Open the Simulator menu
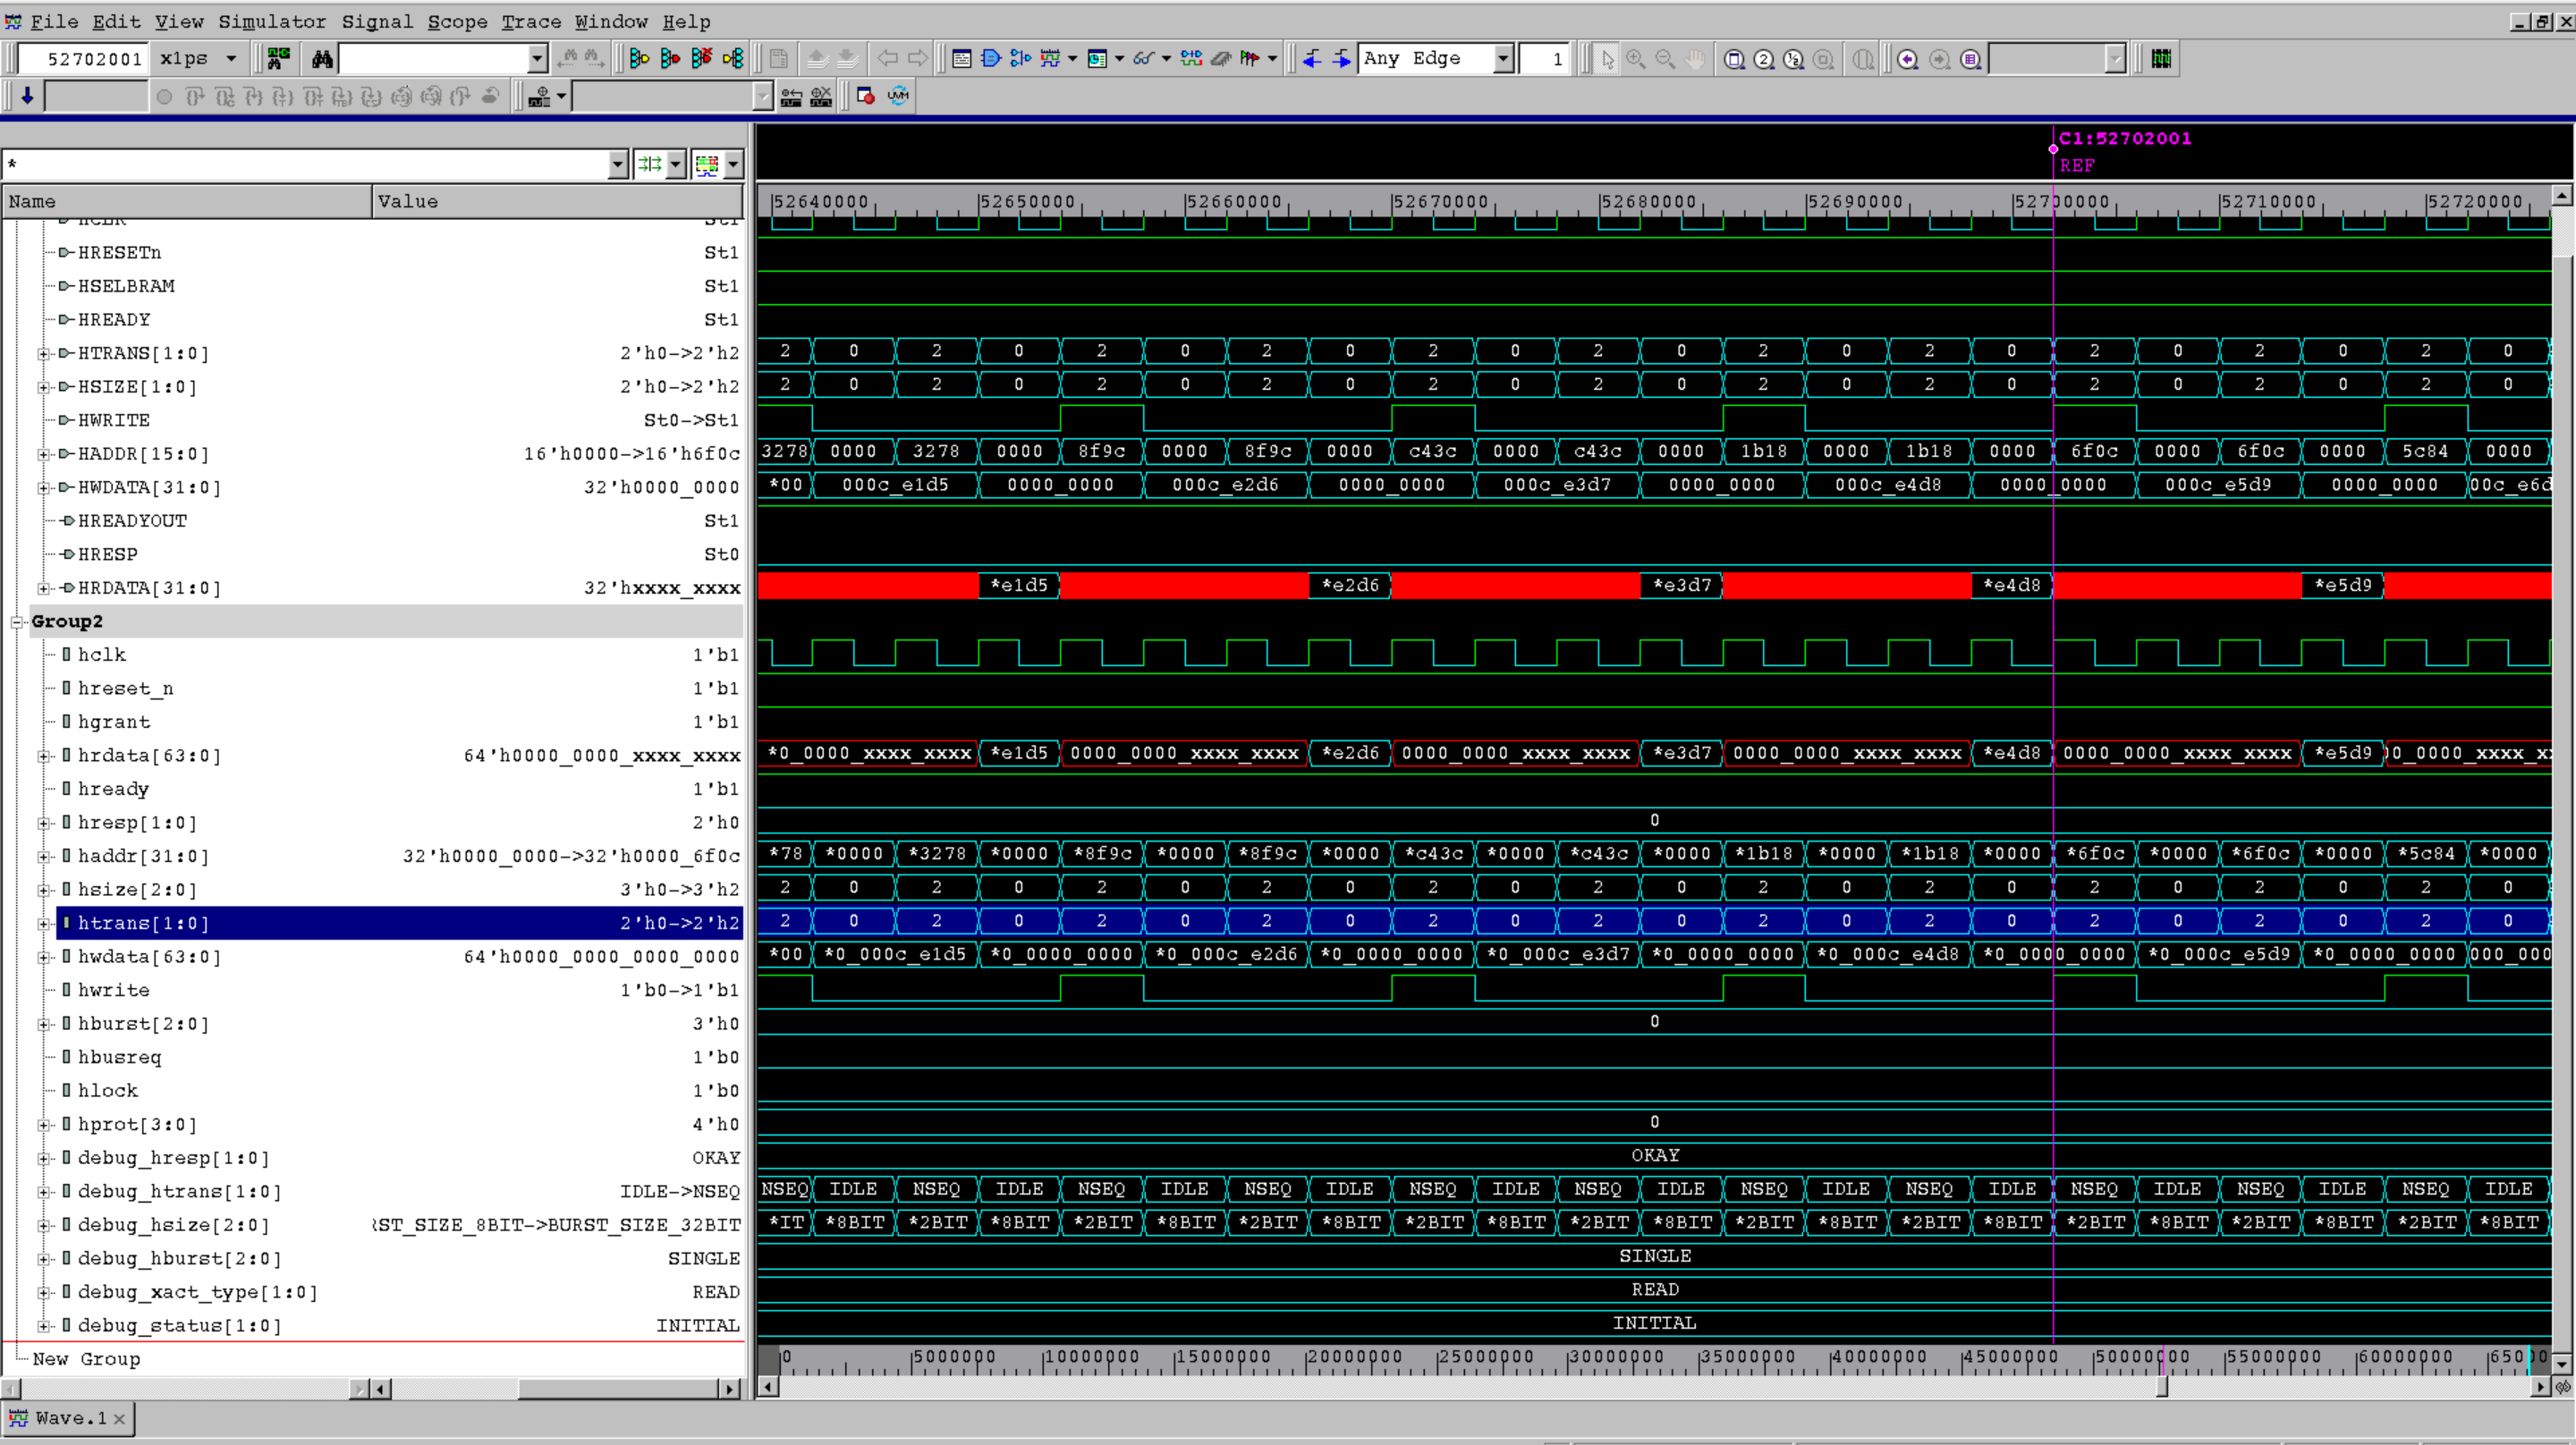2576x1445 pixels. 272,21
